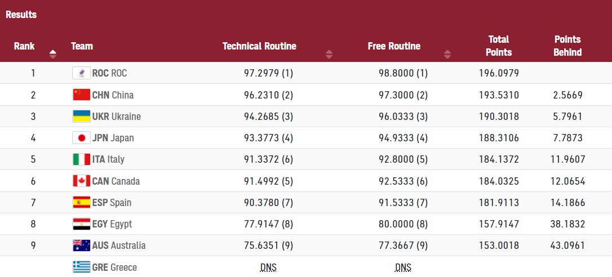Click the Spain flag icon

(82, 203)
